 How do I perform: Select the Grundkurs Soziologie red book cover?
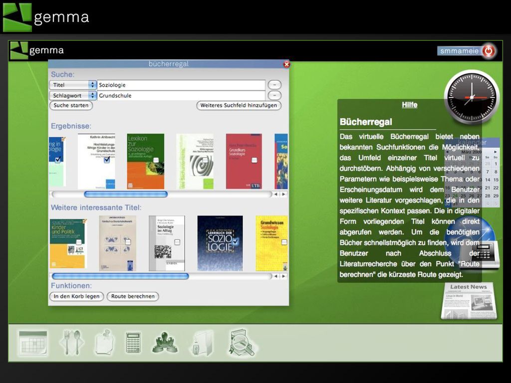[x=244, y=161]
